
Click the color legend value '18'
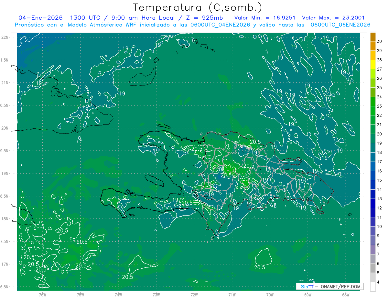(x=380, y=153)
